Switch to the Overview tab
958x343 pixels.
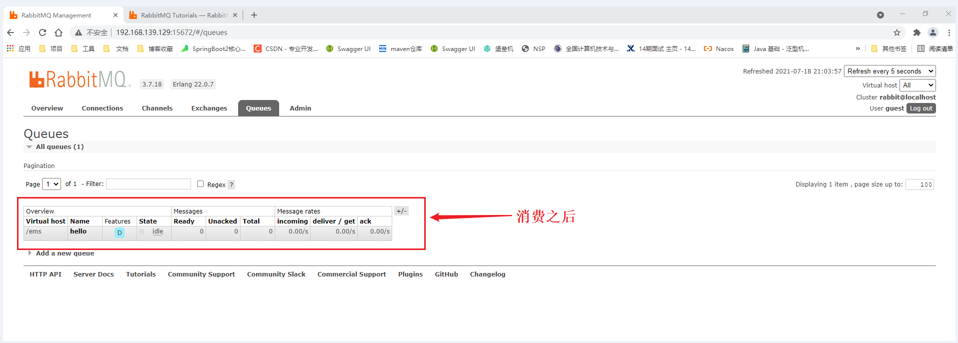[x=47, y=108]
